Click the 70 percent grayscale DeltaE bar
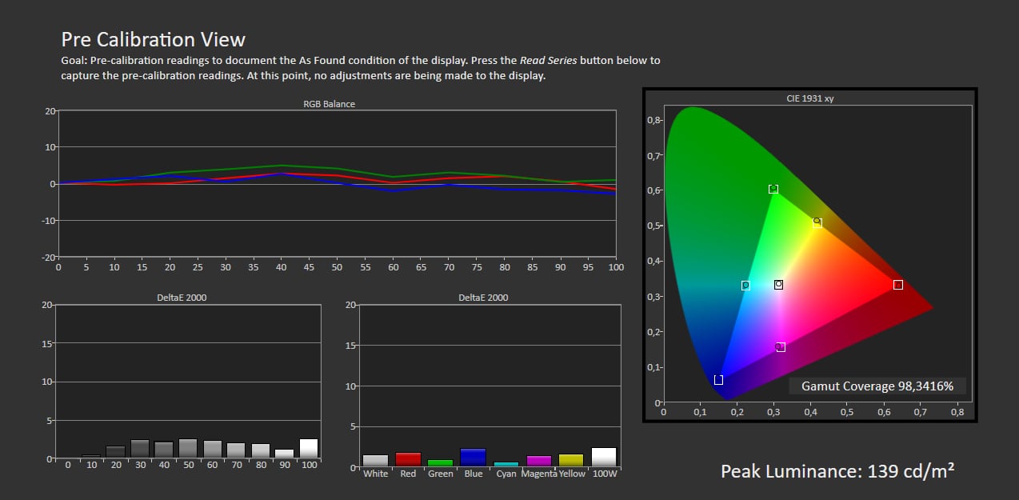This screenshot has width=1019, height=500. coord(236,450)
